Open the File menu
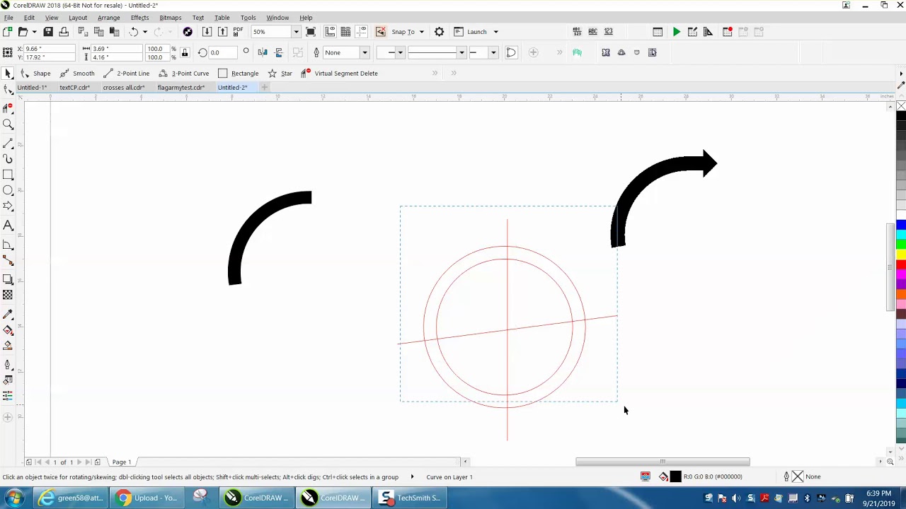Screen dimensions: 906x509 coord(8,18)
